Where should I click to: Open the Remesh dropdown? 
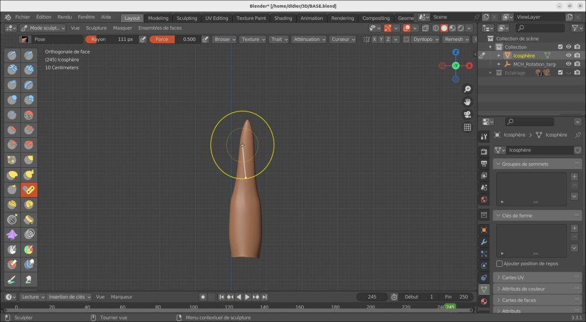coord(456,39)
